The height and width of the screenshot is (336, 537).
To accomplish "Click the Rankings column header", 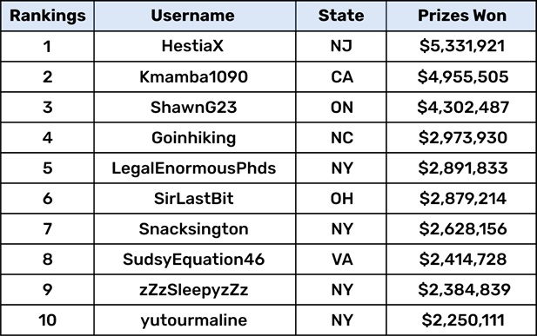I will [48, 16].
